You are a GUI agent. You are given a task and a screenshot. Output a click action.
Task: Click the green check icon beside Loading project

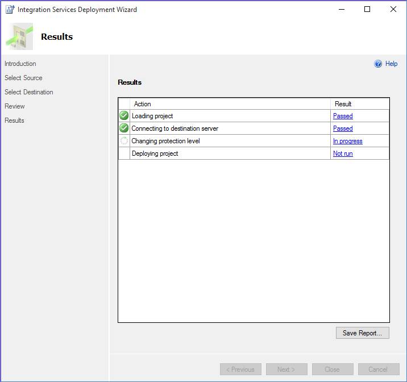tap(124, 115)
